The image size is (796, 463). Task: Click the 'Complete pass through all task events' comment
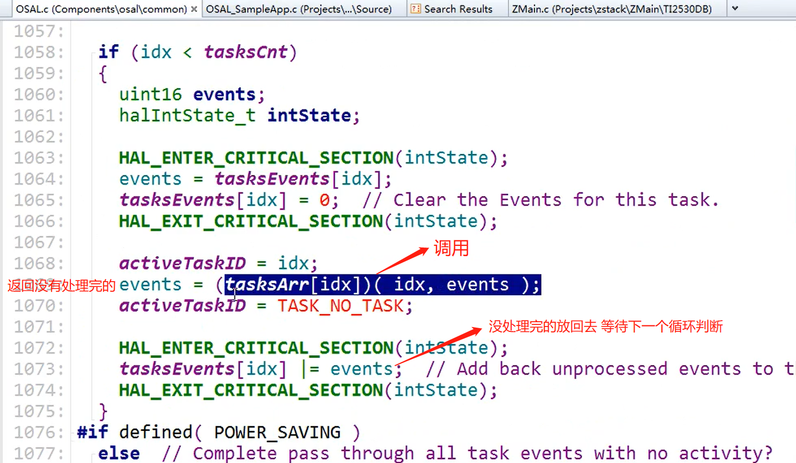click(467, 454)
